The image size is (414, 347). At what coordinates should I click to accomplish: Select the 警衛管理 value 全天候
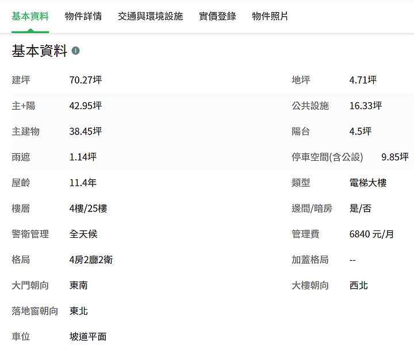click(x=83, y=234)
